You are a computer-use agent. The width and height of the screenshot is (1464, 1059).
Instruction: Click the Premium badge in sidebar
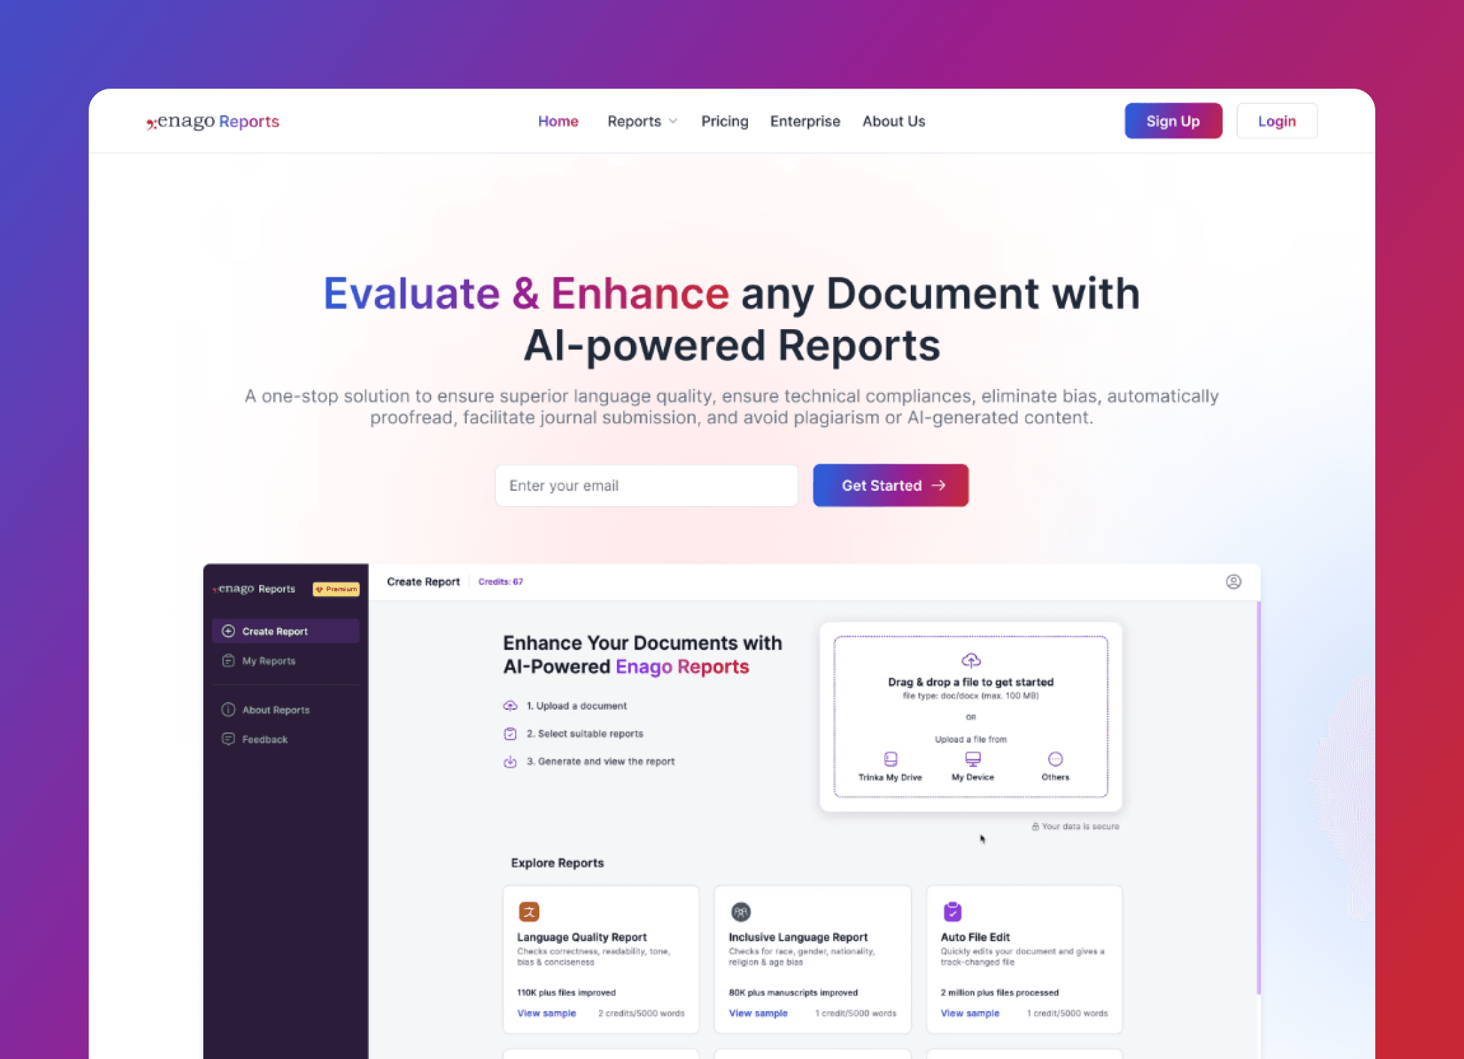(336, 588)
